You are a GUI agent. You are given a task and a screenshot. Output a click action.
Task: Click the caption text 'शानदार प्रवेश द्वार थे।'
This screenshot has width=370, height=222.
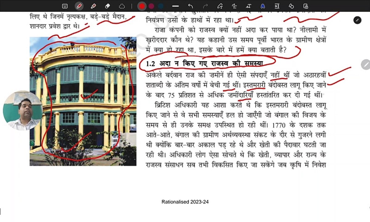pos(55,26)
